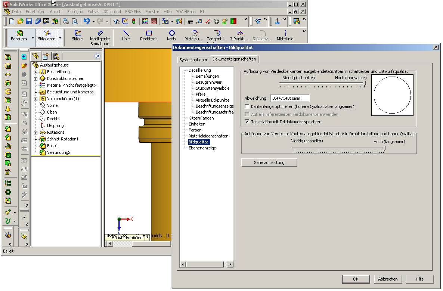Select the Intelligente Bemaßung dimension tool
443x291 pixels.
[x=100, y=38]
